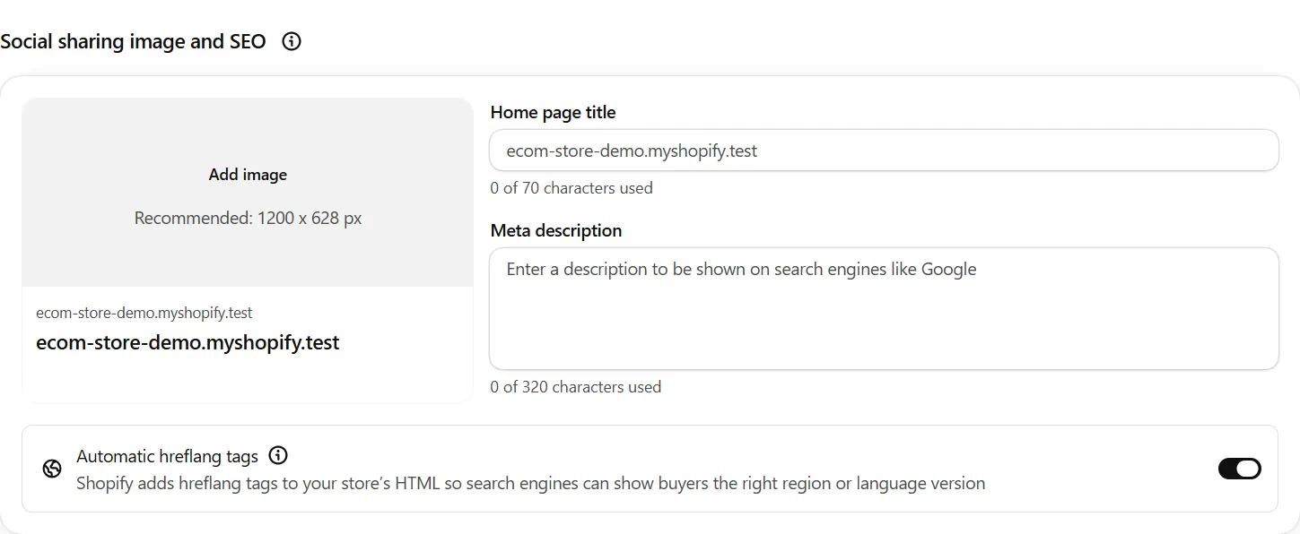This screenshot has height=534, width=1300.
Task: Click 'Automatic hreflang tags' label text
Action: tap(168, 456)
